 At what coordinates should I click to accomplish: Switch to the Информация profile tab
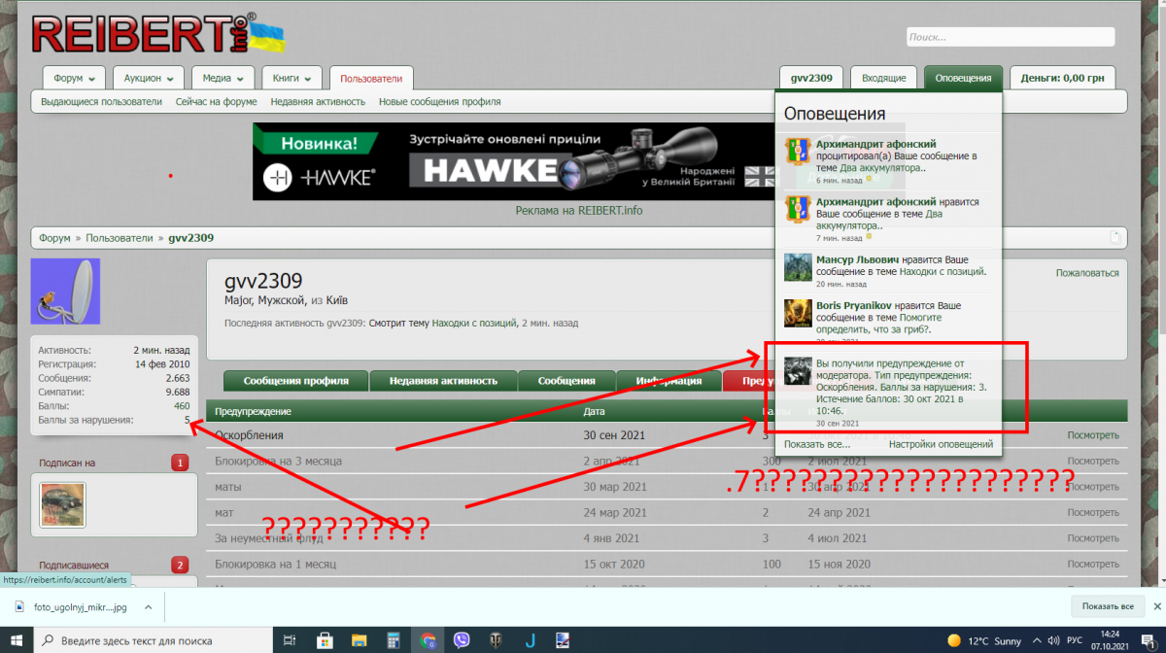tap(669, 381)
